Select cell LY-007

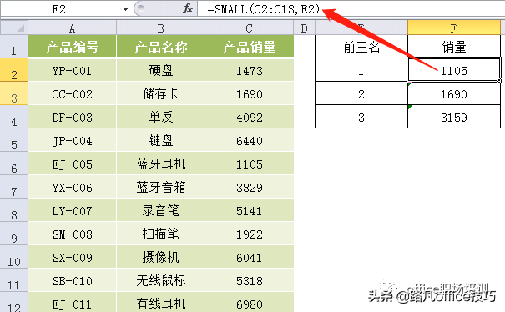[x=72, y=210]
